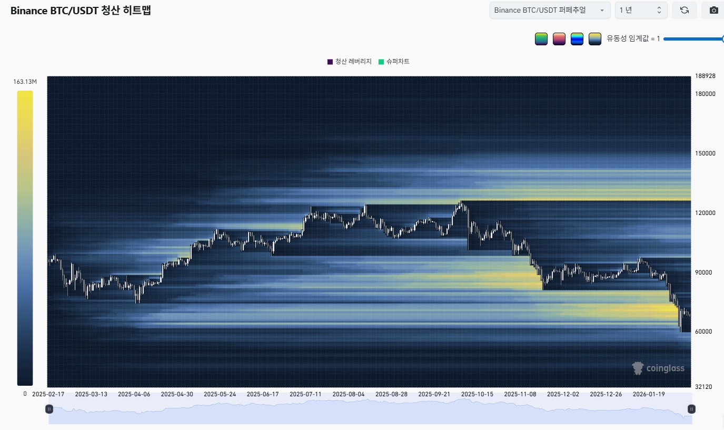This screenshot has height=430, width=724.
Task: Open the 1 년 time range selector
Action: coord(641,10)
